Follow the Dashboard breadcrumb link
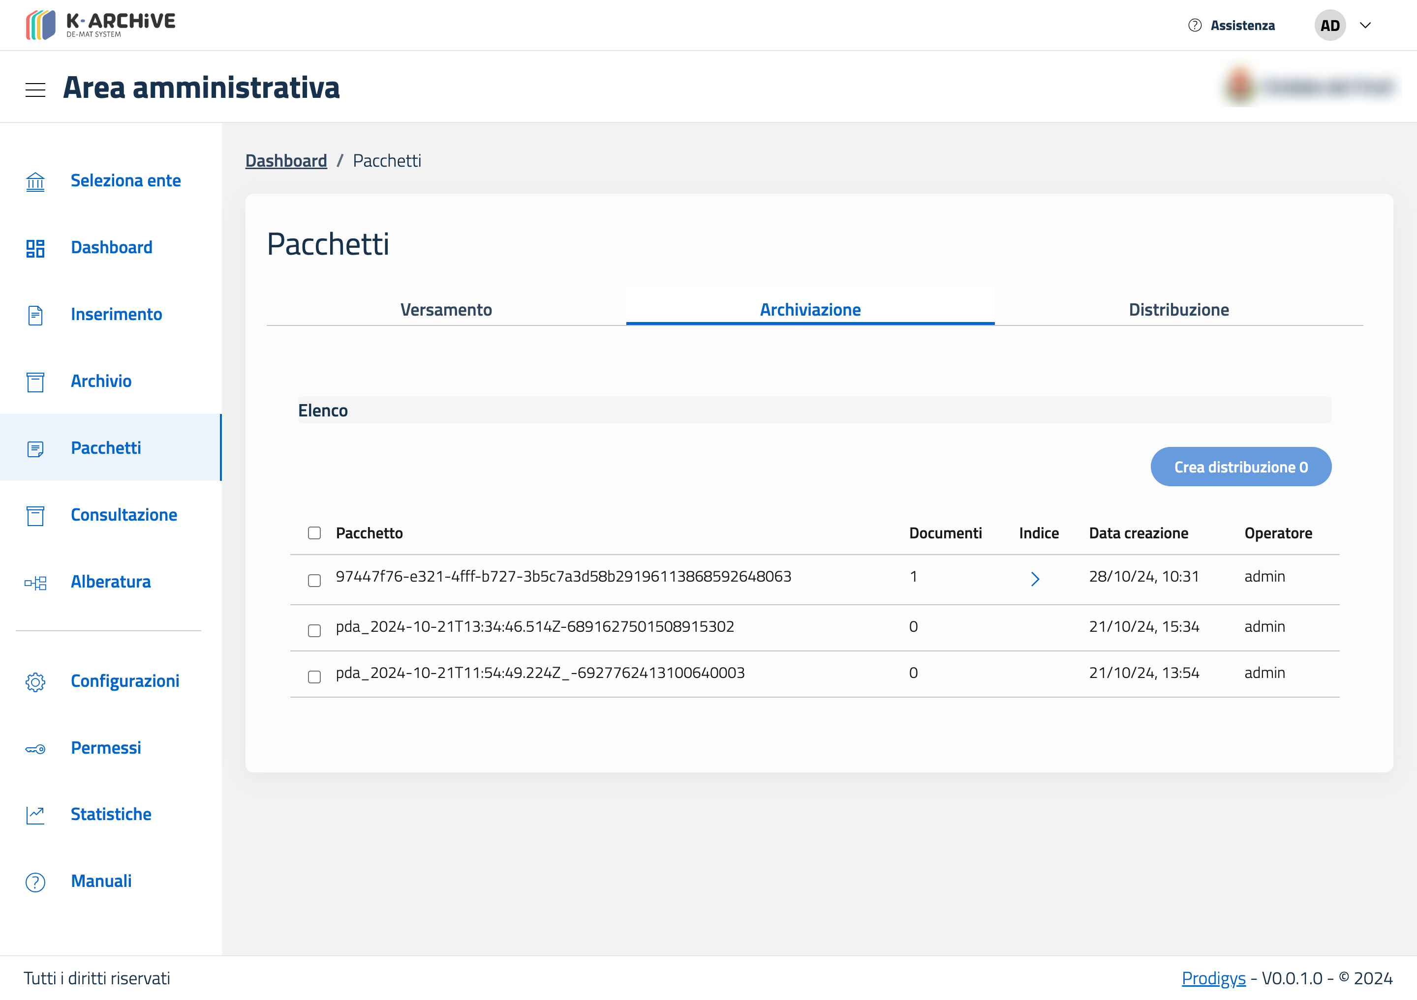The height and width of the screenshot is (1000, 1417). 286,161
